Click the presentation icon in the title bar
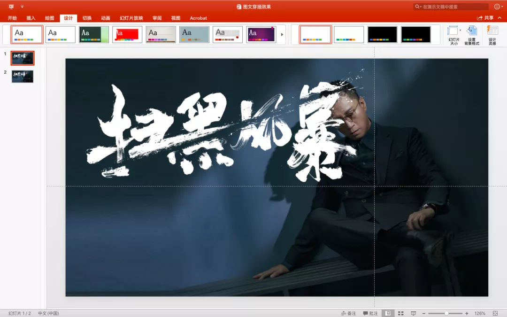Viewport: 507px width, 317px height. (x=11, y=7)
